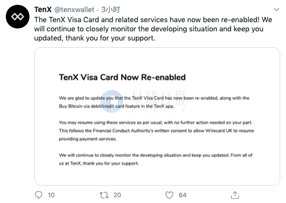Click the blue circular ODAILY watermark logo
286x203 pixels.
[x=112, y=101]
